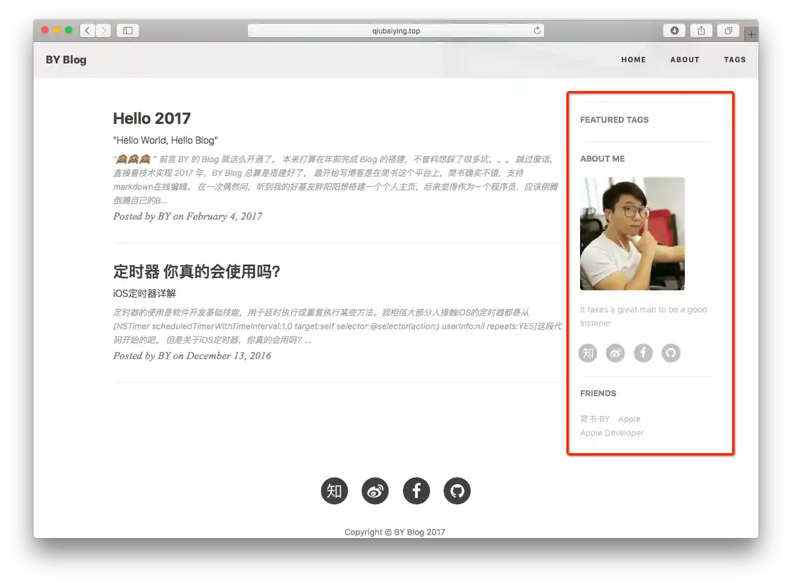Click the iOS定时器详解 subtitle

click(x=144, y=293)
